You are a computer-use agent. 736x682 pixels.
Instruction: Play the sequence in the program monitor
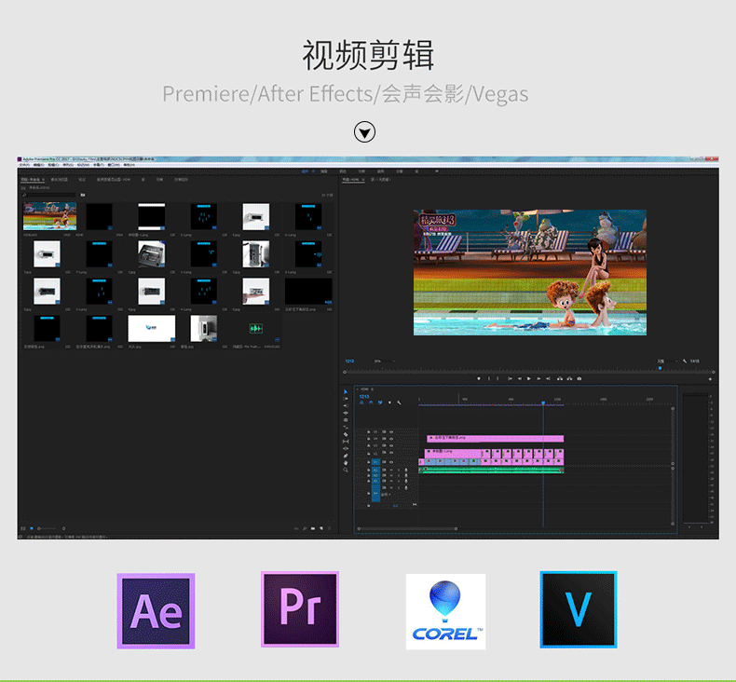[x=529, y=378]
